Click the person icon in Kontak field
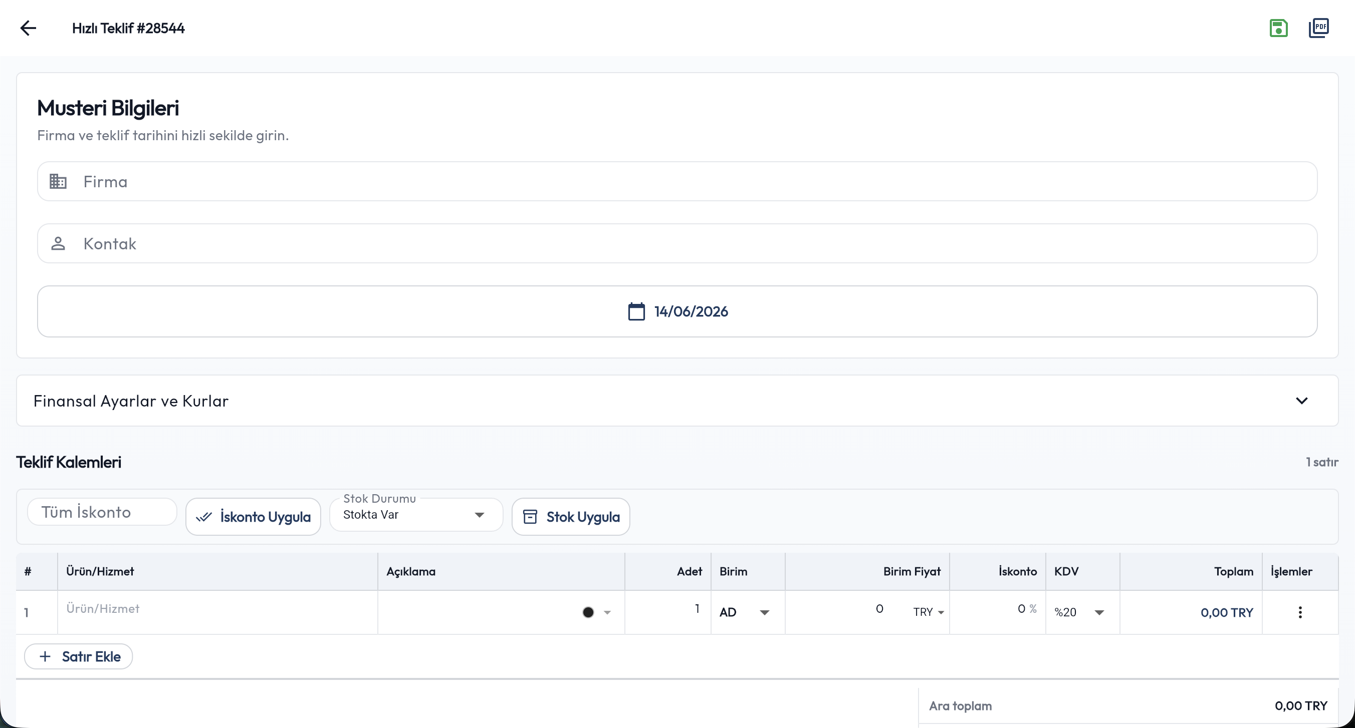Image resolution: width=1355 pixels, height=728 pixels. (58, 243)
